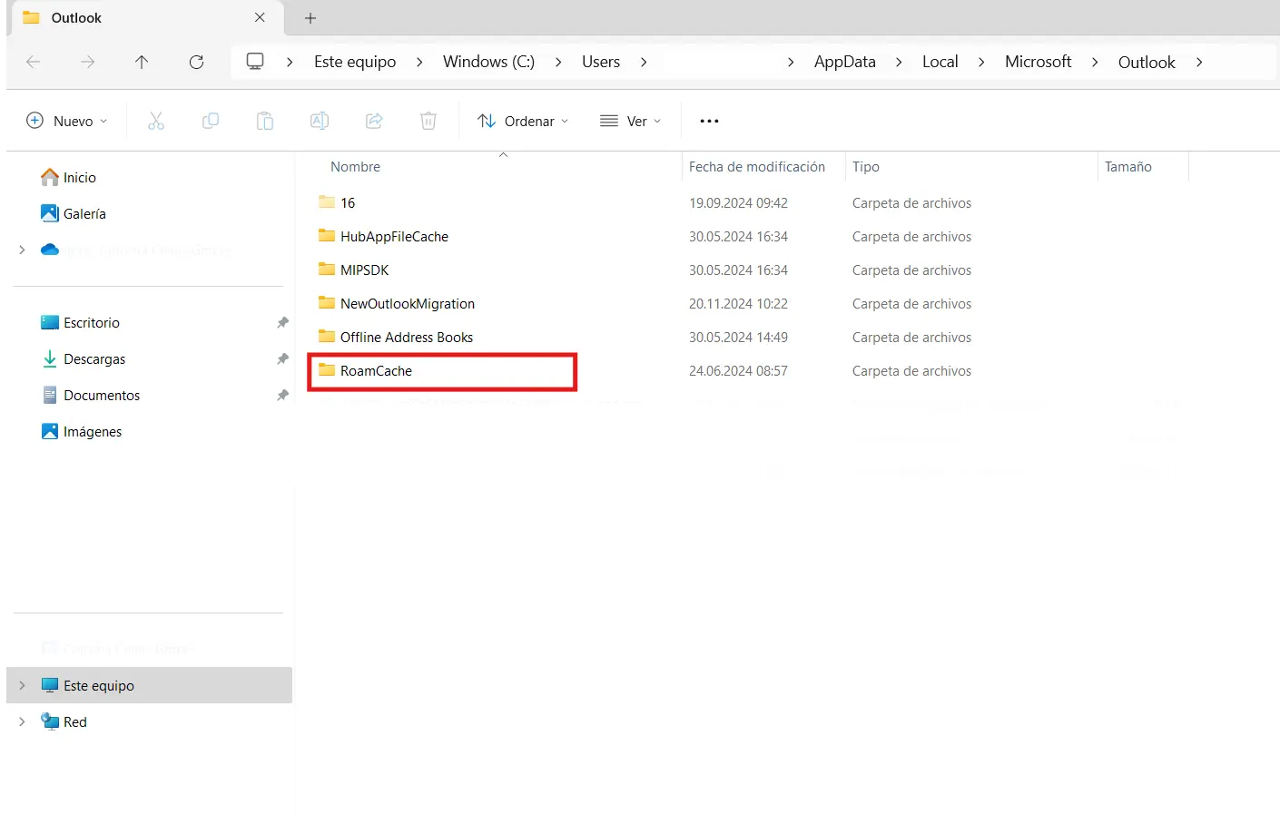Expand the chevron after Windows (C:) breadcrumb
Image resolution: width=1280 pixels, height=814 pixels.
tap(558, 62)
